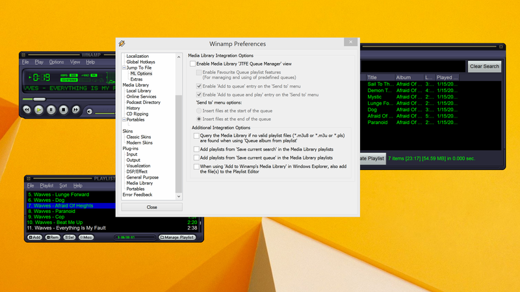Open Playlist menu in playlist editor
520x292 pixels.
pos(46,186)
